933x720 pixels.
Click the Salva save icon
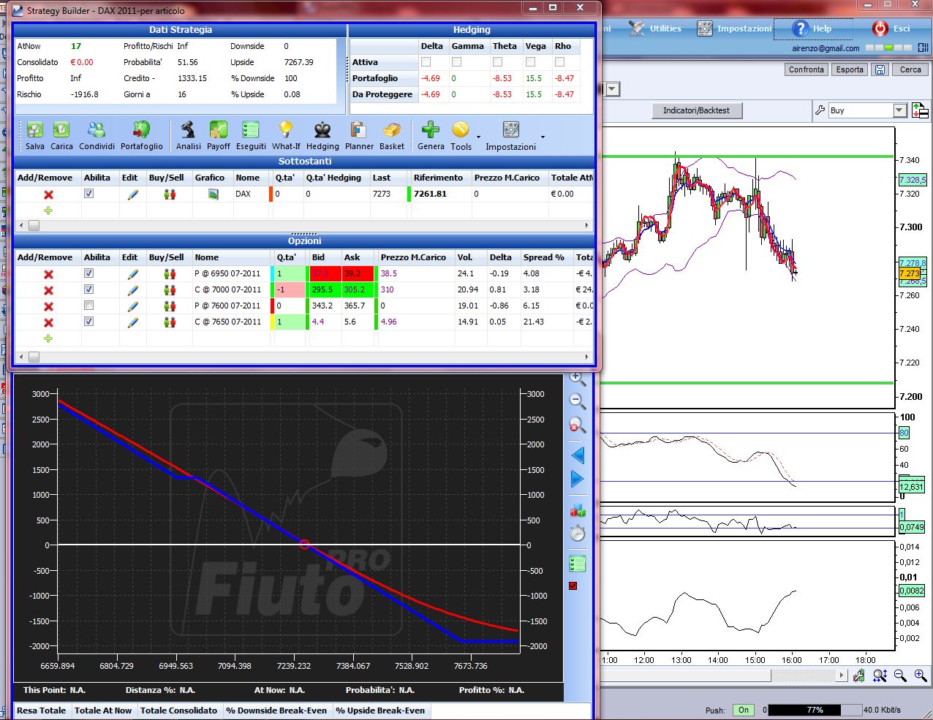pyautogui.click(x=35, y=129)
